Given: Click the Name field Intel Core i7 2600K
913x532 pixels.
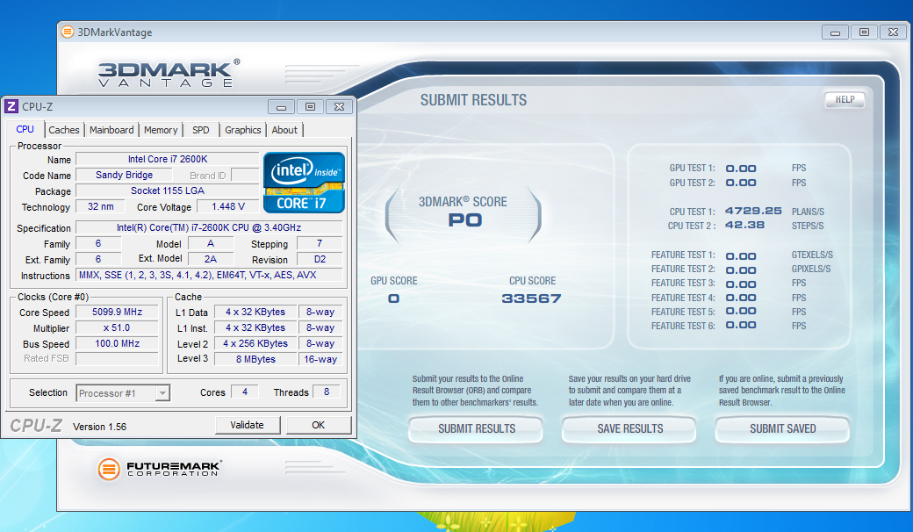Looking at the screenshot, I should click(x=168, y=159).
